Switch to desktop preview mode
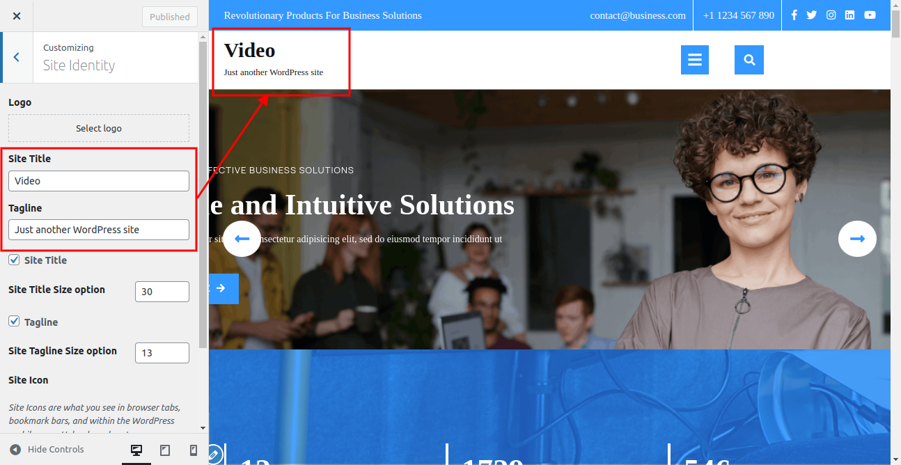The height and width of the screenshot is (465, 901). [136, 450]
